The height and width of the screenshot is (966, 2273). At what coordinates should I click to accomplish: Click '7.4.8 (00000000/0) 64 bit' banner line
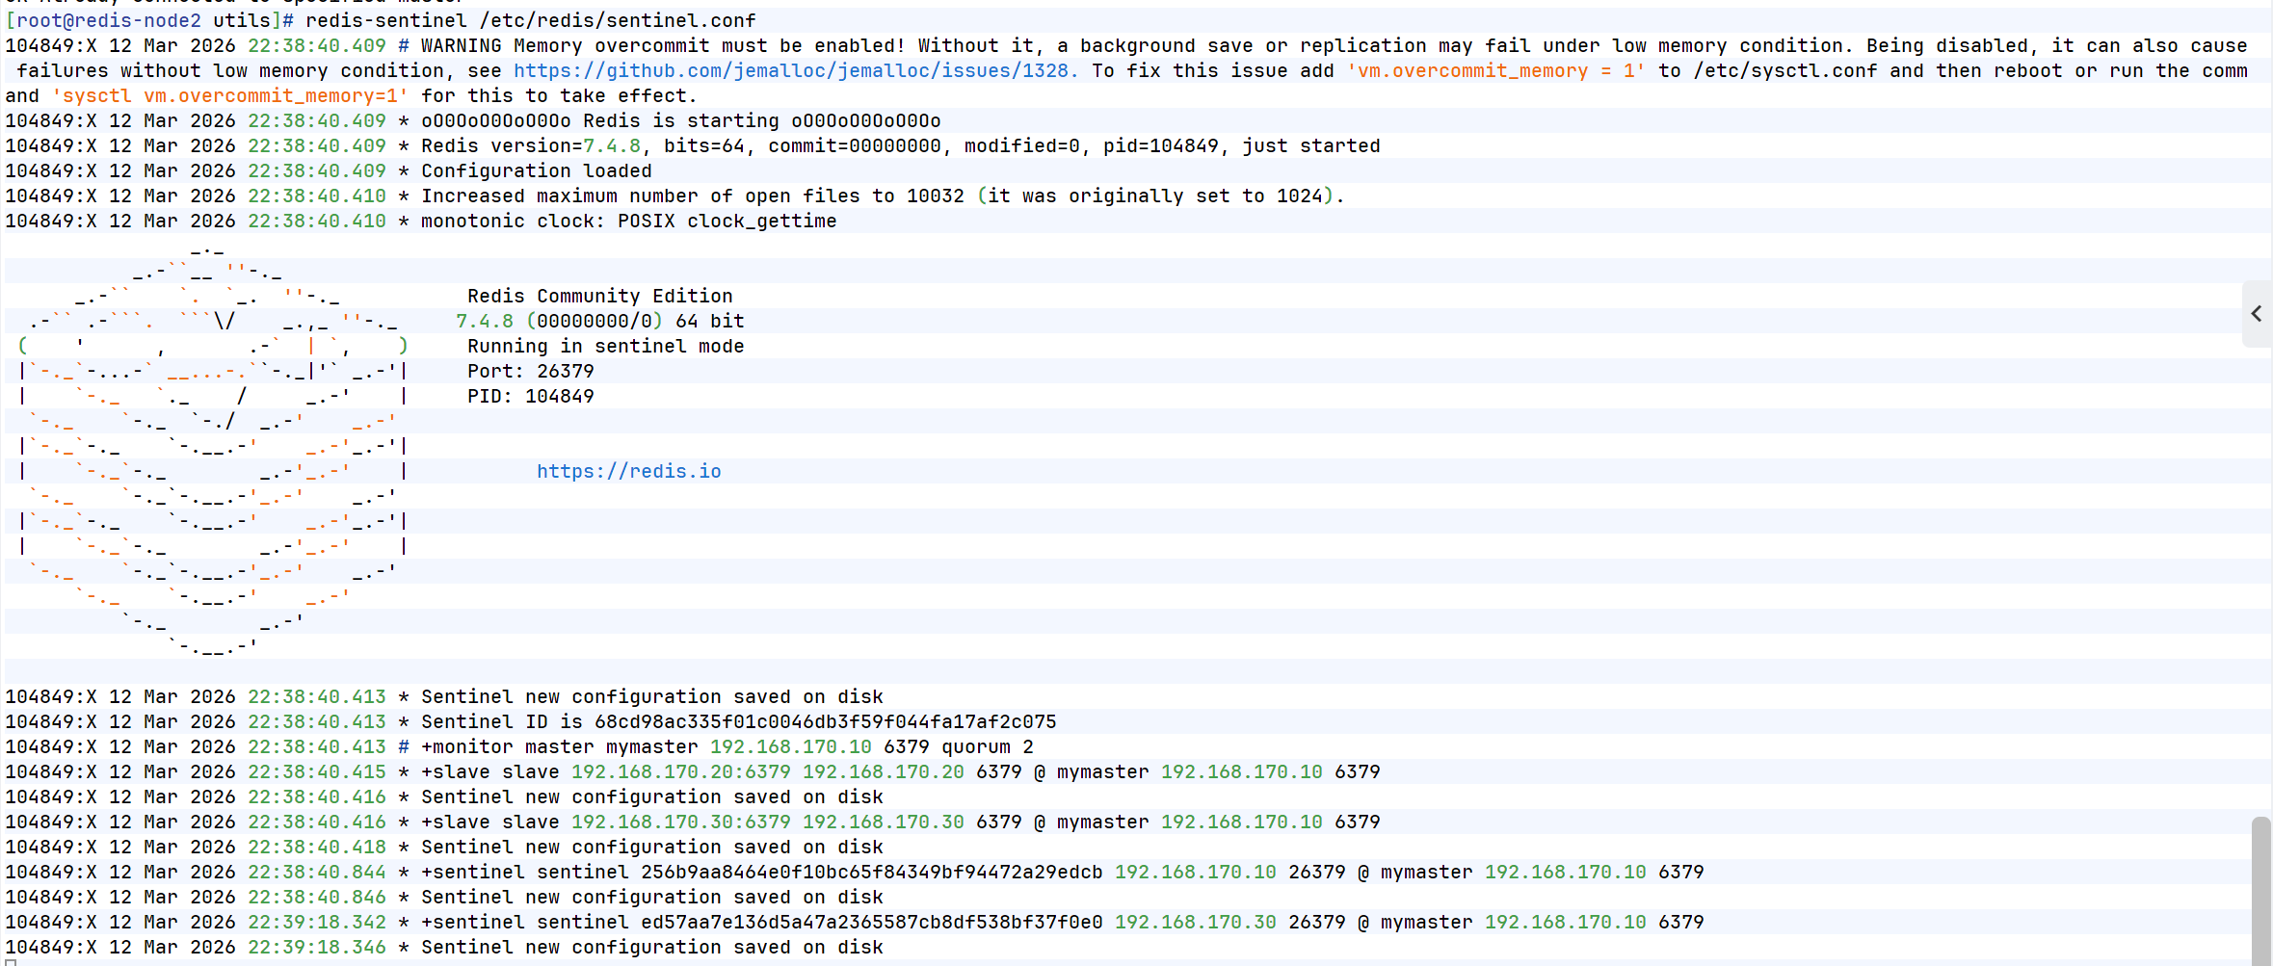[600, 321]
